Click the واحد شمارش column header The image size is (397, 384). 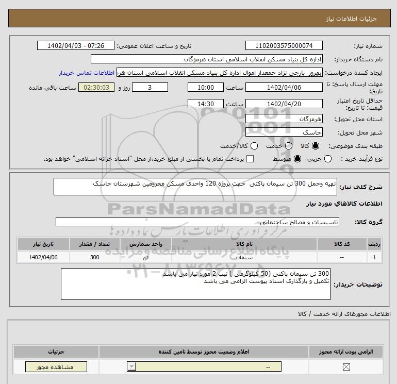(146, 244)
